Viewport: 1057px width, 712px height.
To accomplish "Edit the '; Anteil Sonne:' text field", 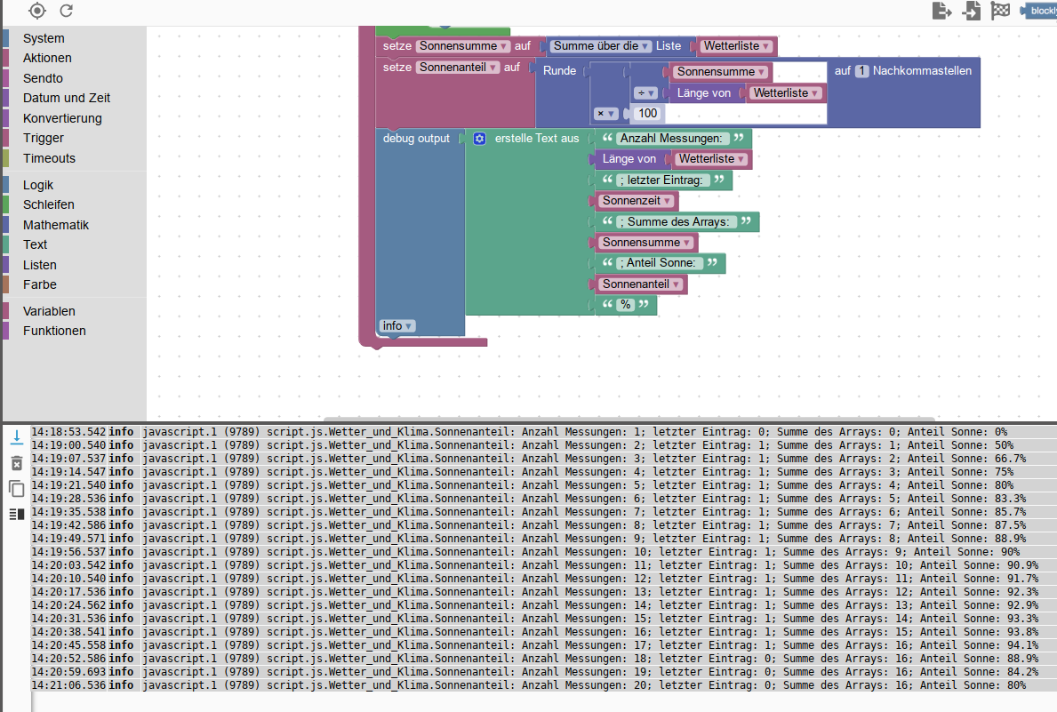I will coord(660,263).
